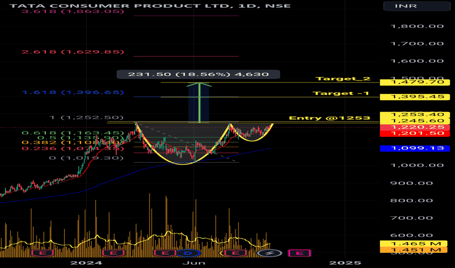
Task: Click the red 1,201.50 moving average label
Action: point(415,134)
